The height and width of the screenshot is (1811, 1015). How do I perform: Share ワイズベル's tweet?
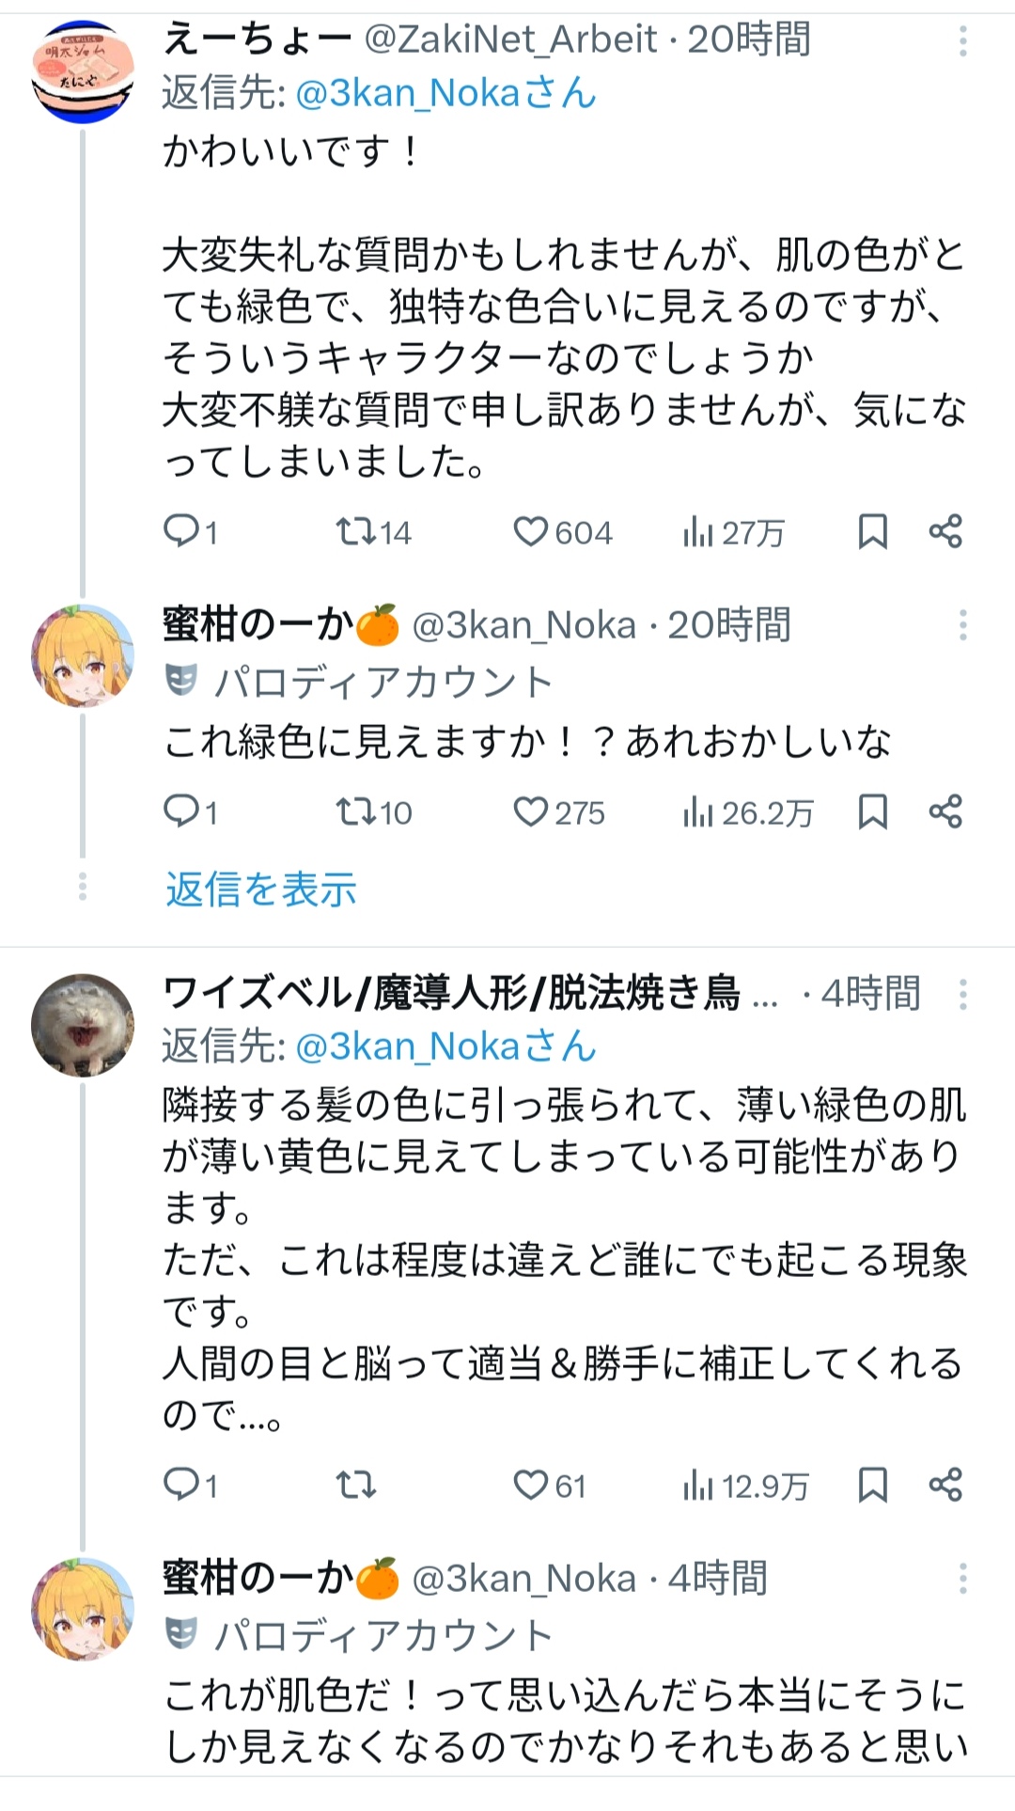click(x=945, y=1486)
